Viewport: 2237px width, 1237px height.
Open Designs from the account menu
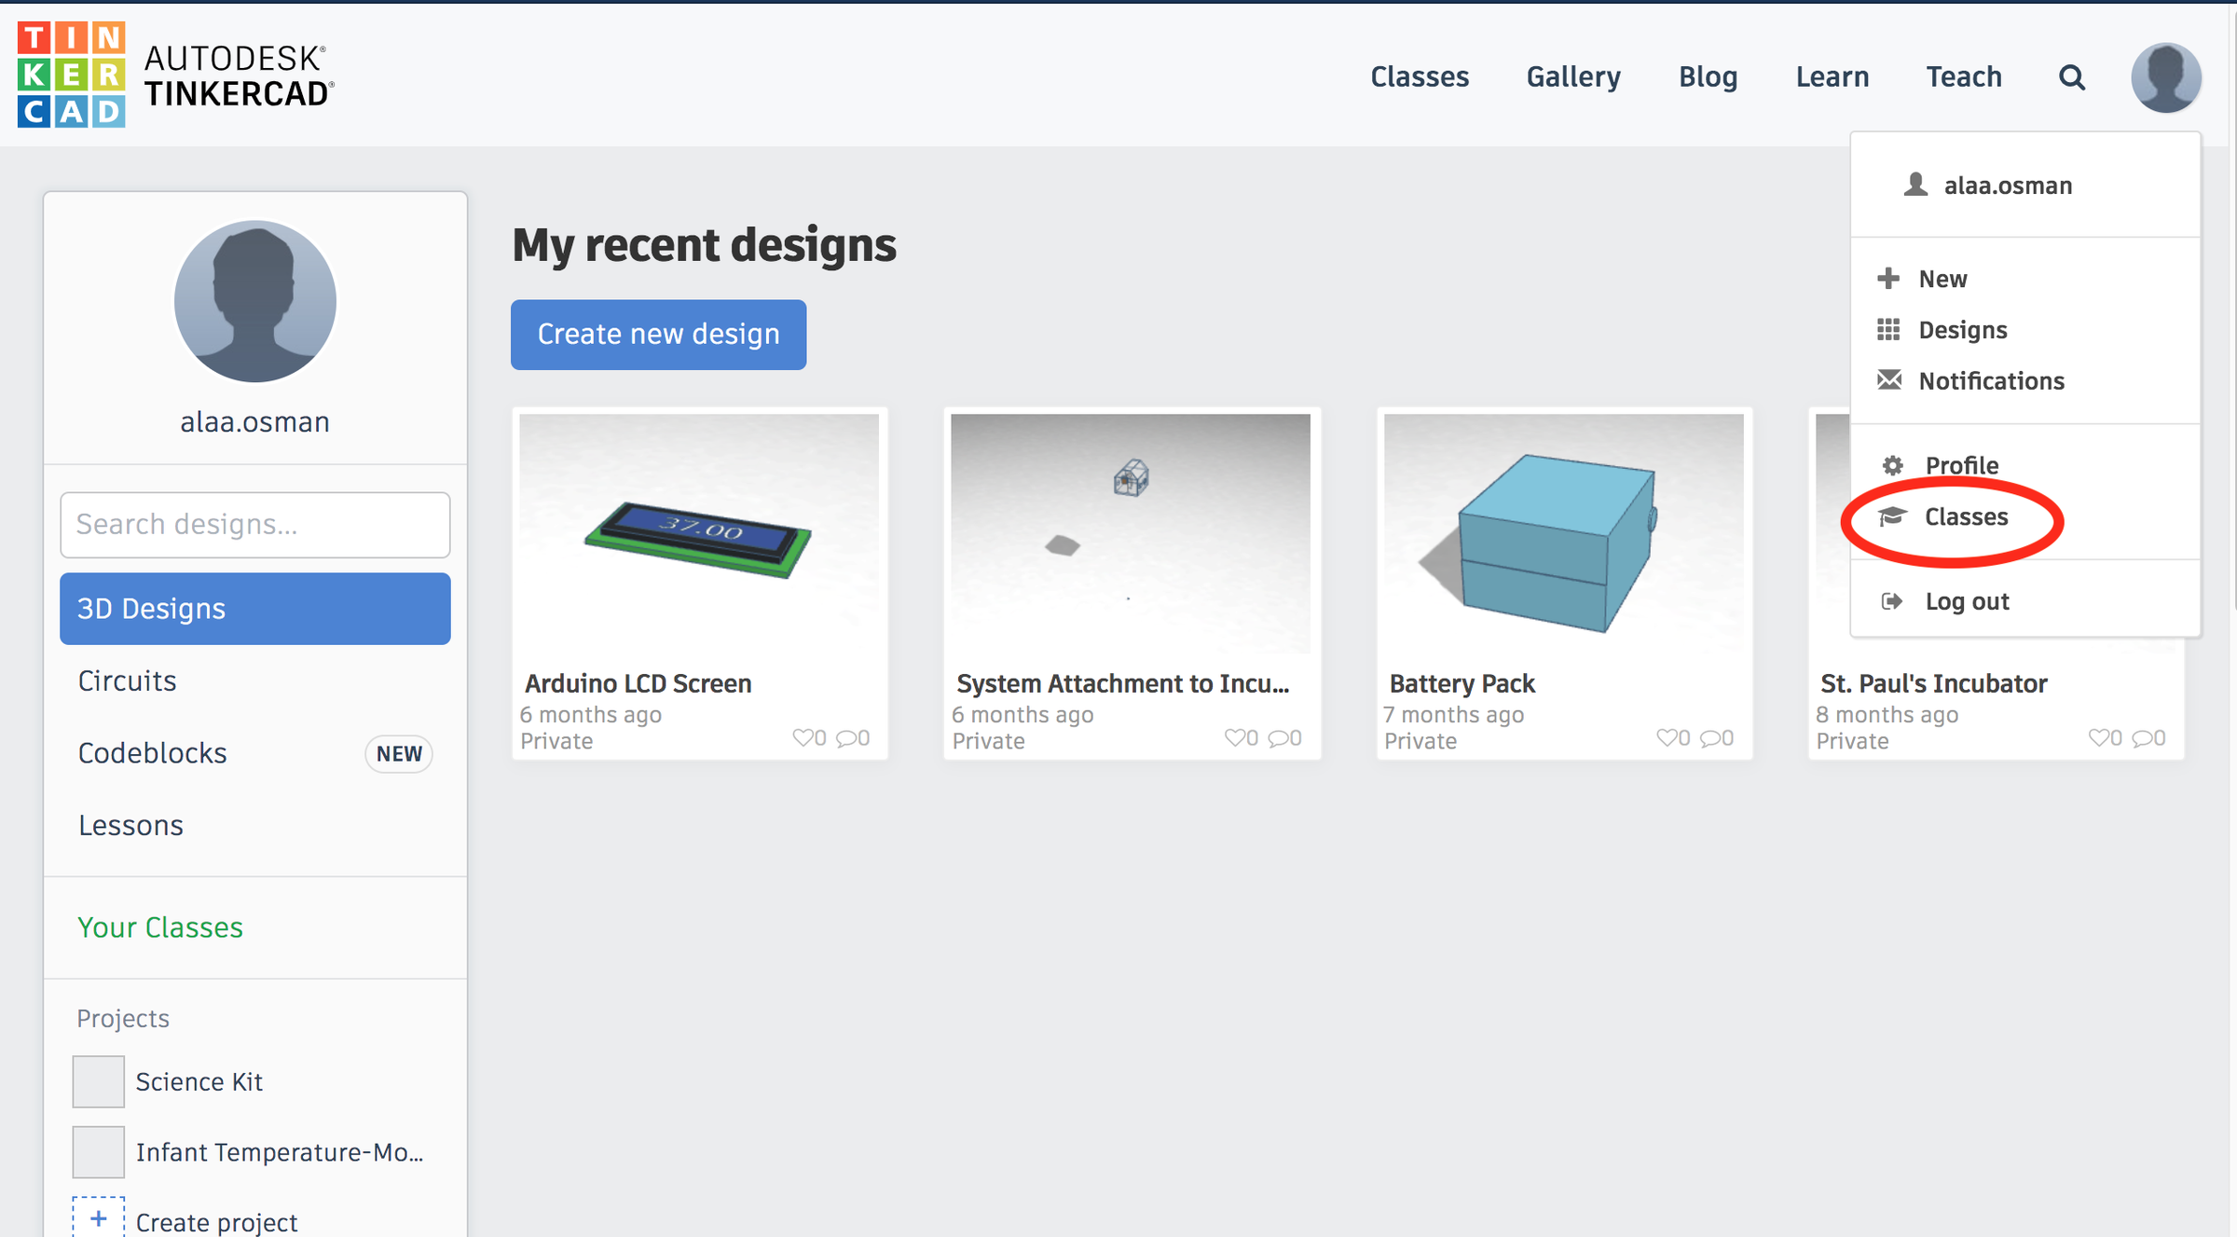(x=1962, y=329)
